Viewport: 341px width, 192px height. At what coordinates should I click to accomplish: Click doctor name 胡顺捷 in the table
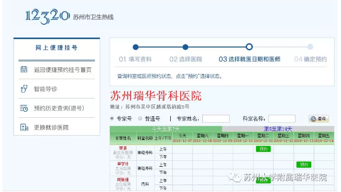[123, 180]
